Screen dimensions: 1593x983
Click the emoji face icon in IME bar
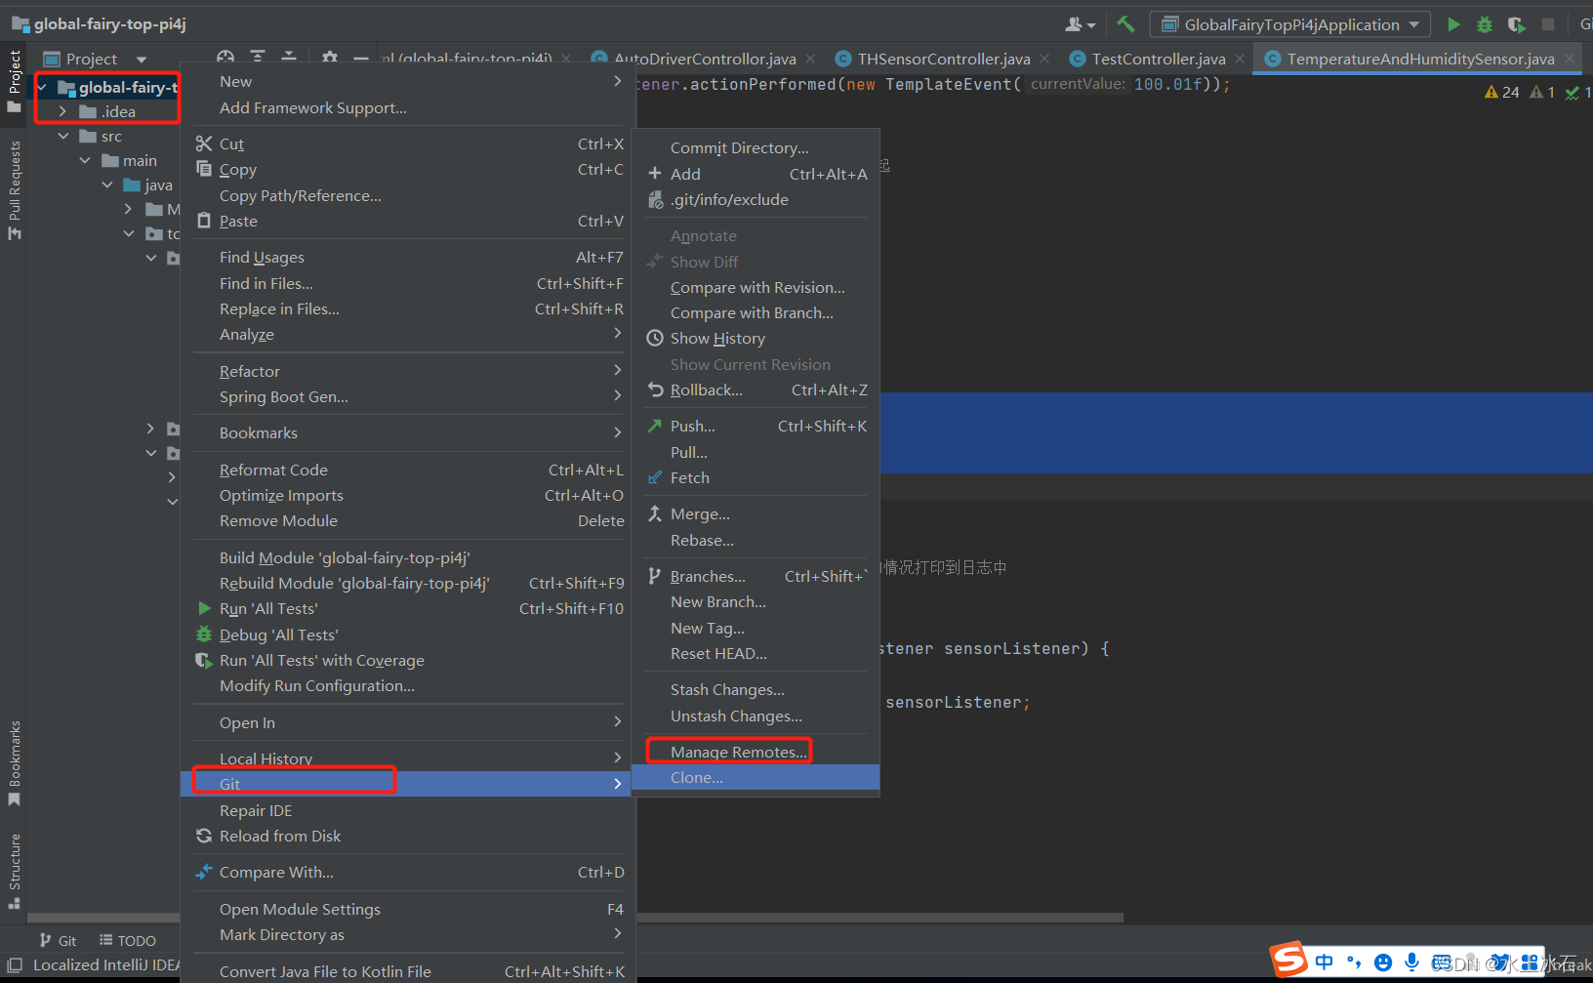[1382, 963]
